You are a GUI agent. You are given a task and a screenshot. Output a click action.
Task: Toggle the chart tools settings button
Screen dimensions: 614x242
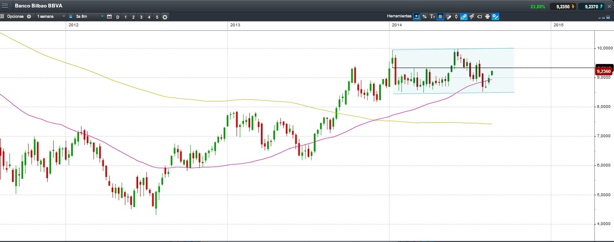(495, 17)
